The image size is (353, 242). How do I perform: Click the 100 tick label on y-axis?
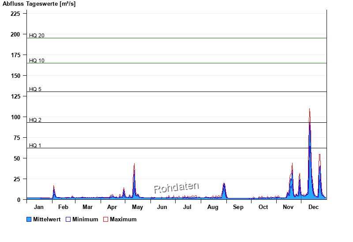(15, 117)
